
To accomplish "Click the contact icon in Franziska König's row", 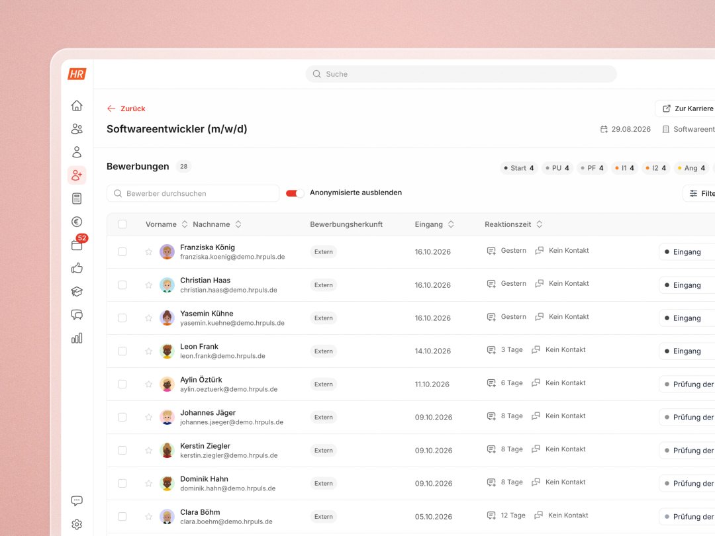I will point(540,251).
